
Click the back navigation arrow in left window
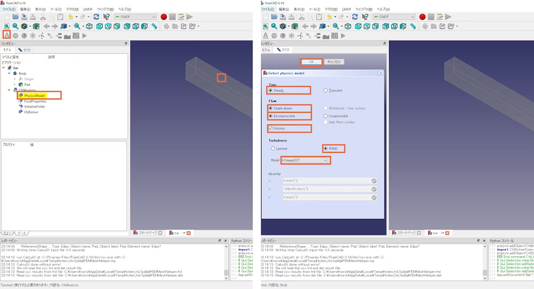click(x=47, y=26)
